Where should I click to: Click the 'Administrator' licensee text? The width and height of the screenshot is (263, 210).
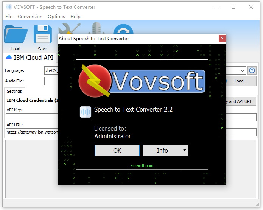(x=112, y=136)
